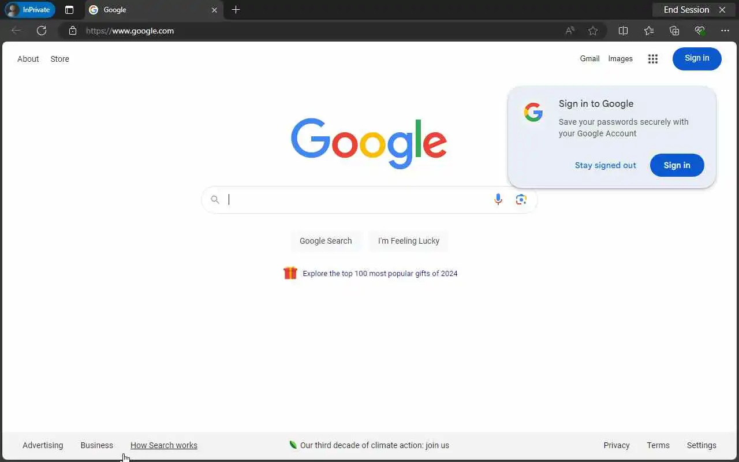Screen dimensions: 739x462
Task: Click I'm Feeling Lucky button
Action: 409,241
